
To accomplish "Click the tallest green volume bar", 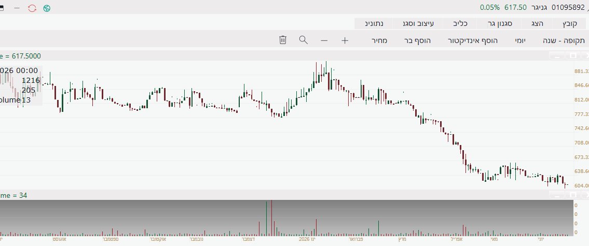I will coord(266,218).
